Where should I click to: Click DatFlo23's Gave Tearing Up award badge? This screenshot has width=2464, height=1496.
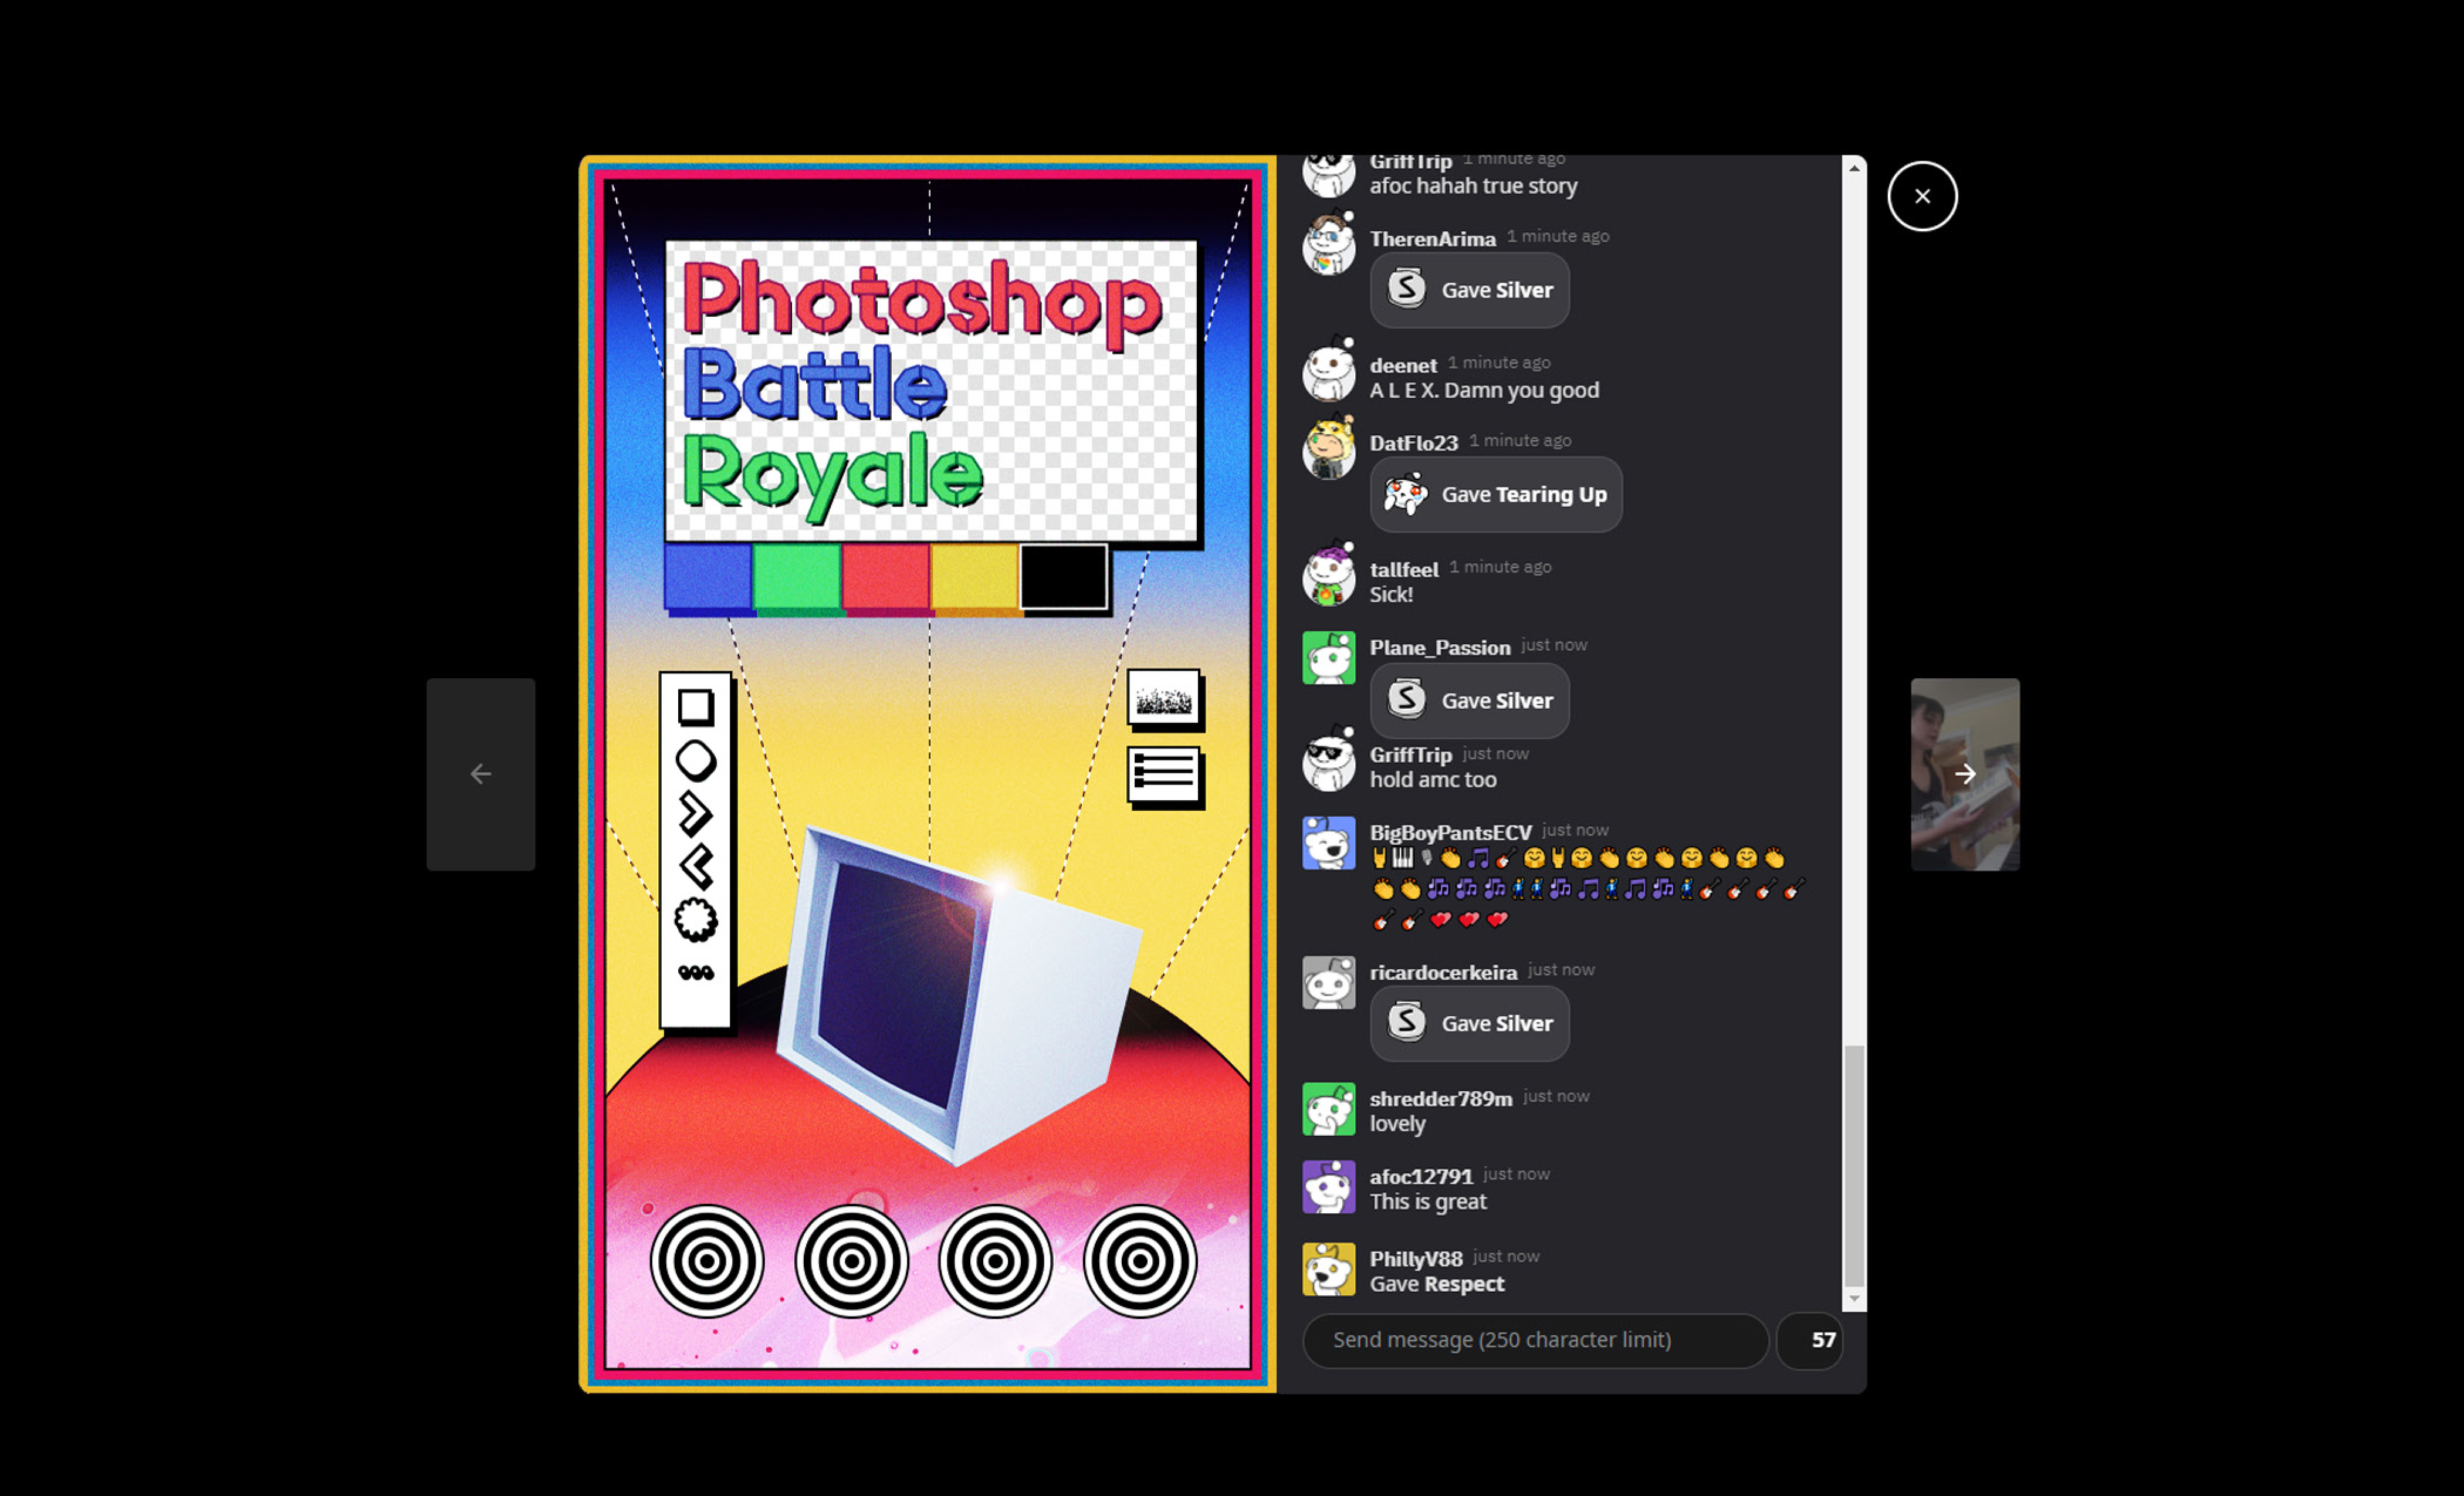click(1495, 494)
